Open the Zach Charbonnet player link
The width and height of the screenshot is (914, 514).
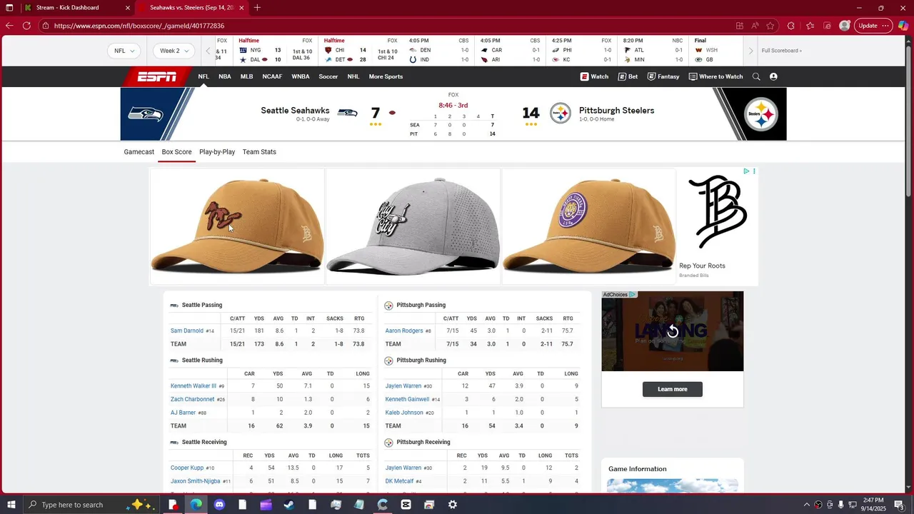coord(193,399)
